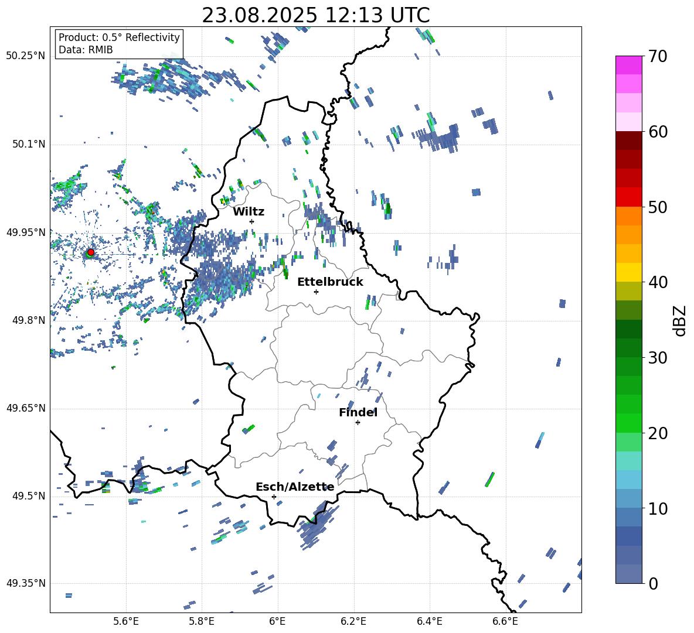The width and height of the screenshot is (694, 633).
Task: Click the 49.5°N latitude label
Action: pos(28,496)
